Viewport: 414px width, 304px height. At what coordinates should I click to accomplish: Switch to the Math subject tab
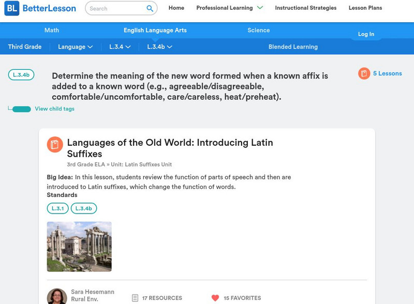52,31
